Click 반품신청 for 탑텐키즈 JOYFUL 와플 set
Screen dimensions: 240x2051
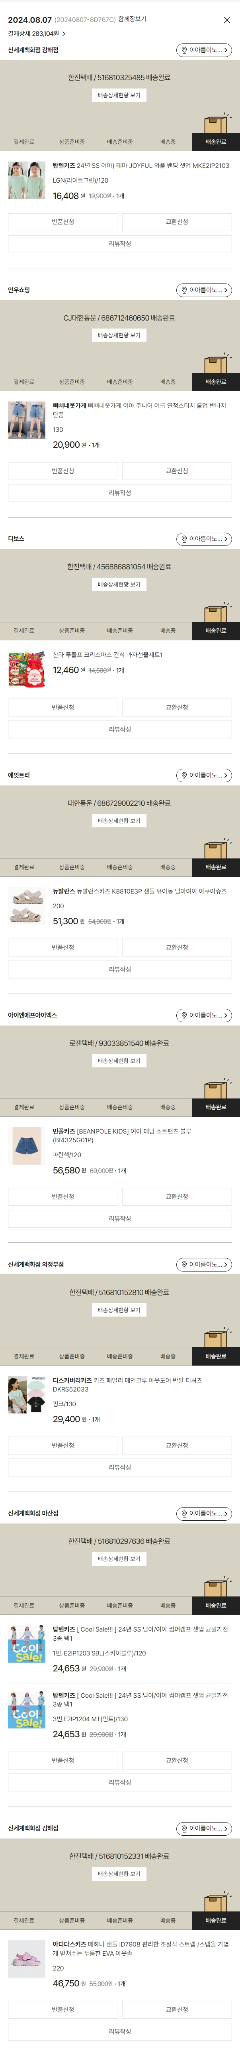coord(63,222)
